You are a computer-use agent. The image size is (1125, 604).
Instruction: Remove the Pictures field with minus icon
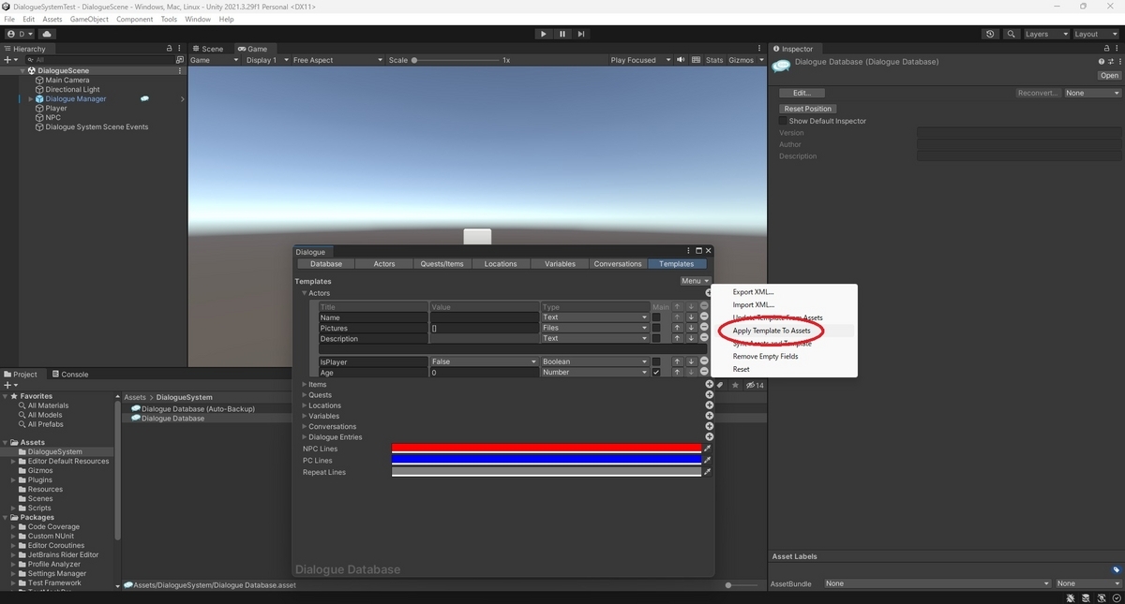coord(704,328)
